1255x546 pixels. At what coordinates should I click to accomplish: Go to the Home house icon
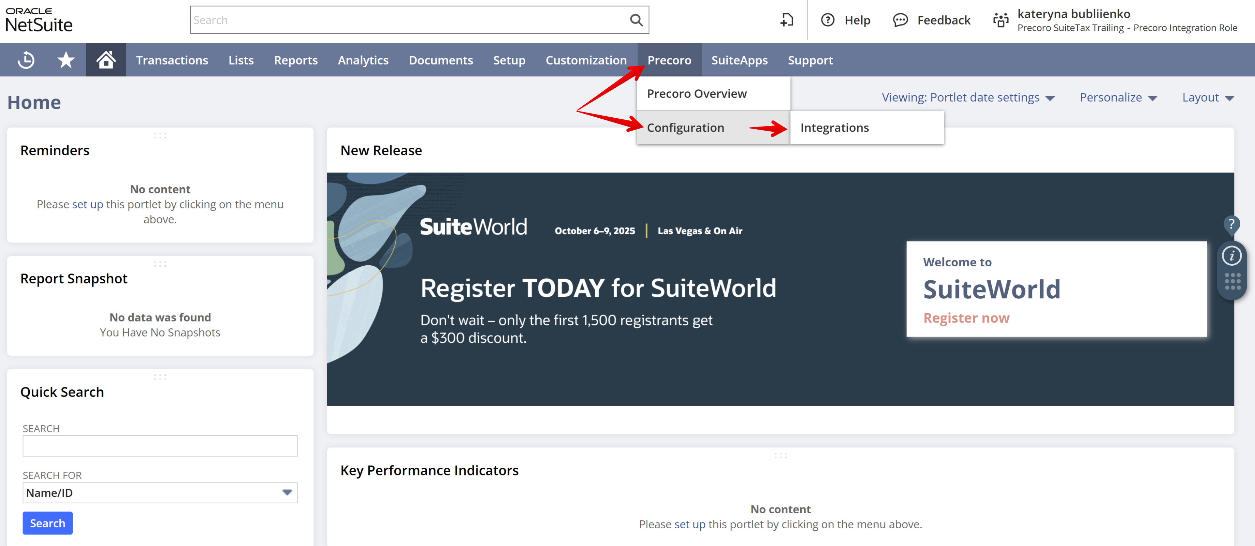pos(106,60)
